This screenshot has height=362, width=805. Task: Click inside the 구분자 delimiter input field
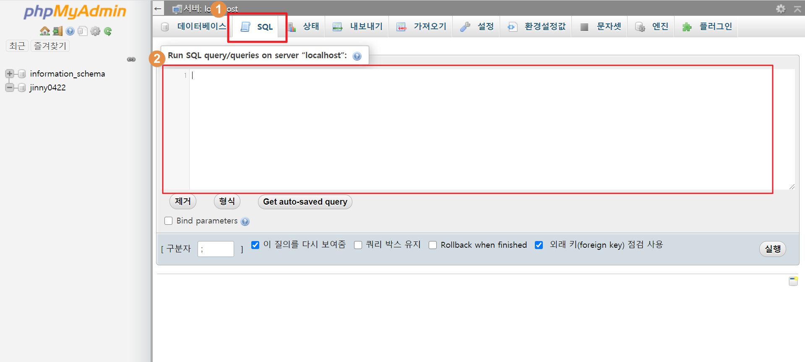click(216, 249)
